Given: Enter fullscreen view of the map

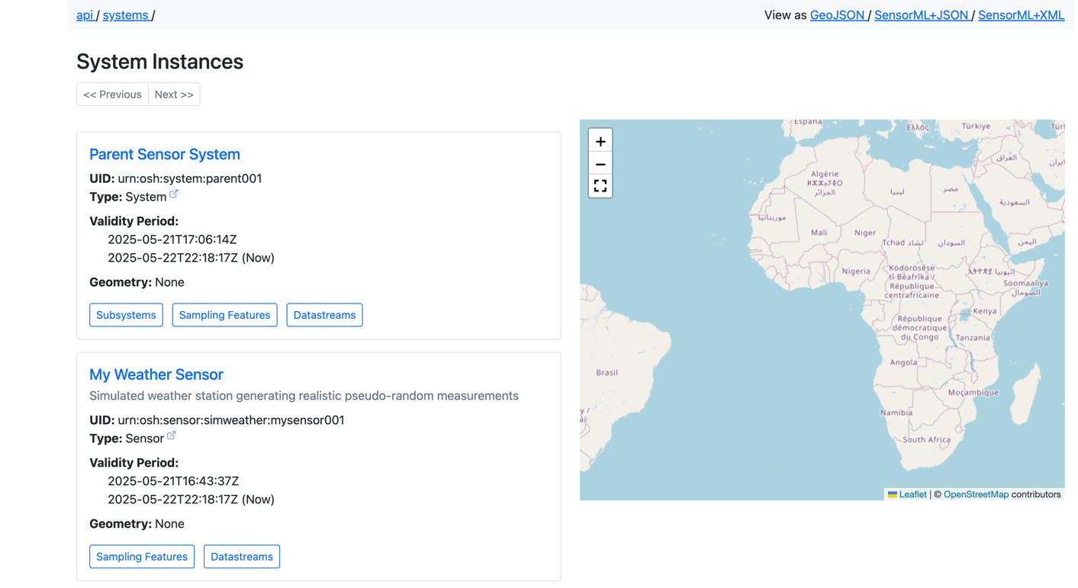Looking at the screenshot, I should click(600, 186).
